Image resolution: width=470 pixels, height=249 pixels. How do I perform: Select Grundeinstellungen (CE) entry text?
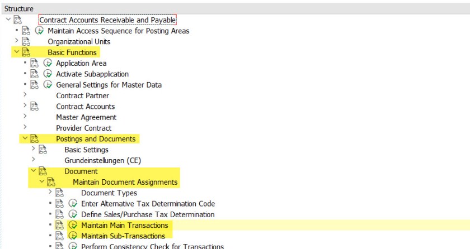(103, 161)
